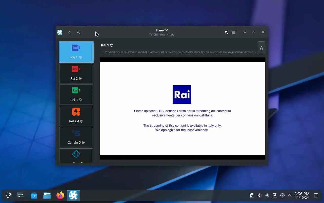Open the Canale 5 channel
This screenshot has width=324, height=203.
coord(76,137)
